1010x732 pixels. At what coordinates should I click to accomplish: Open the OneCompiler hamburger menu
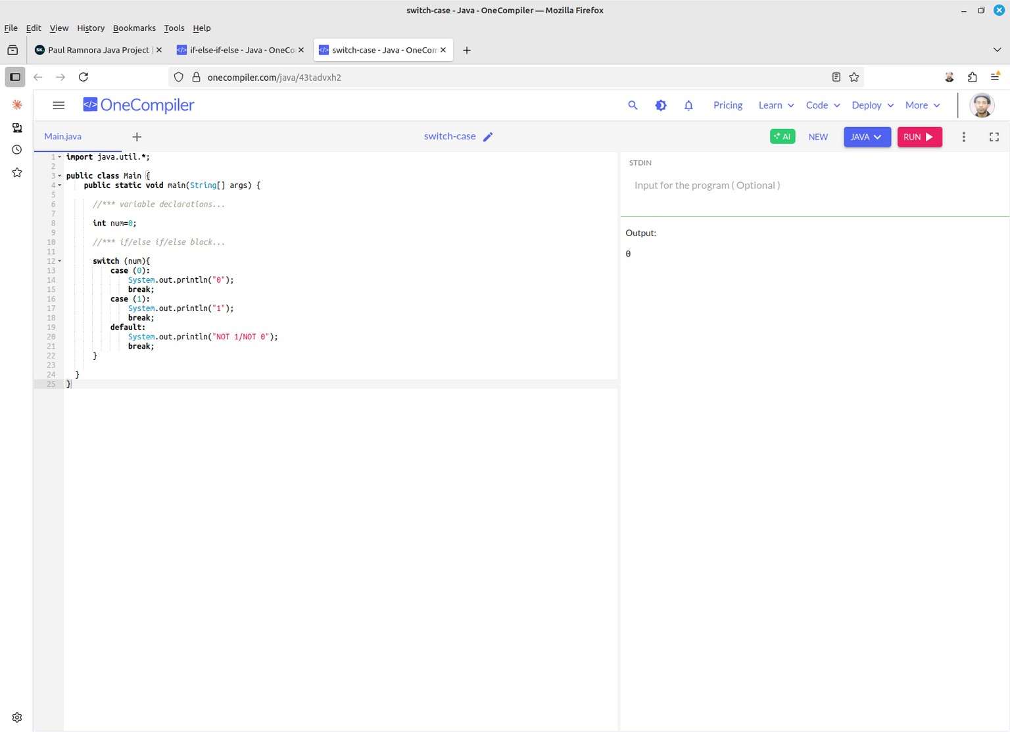(59, 105)
